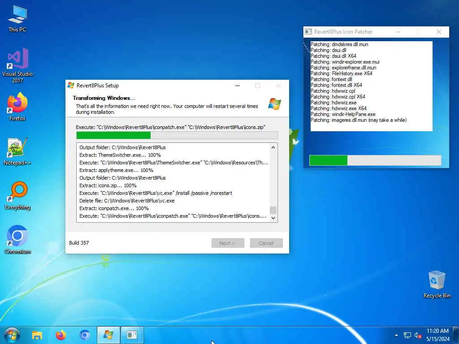
Task: Select 'Delete file' vc.exe log line
Action: tap(127, 201)
